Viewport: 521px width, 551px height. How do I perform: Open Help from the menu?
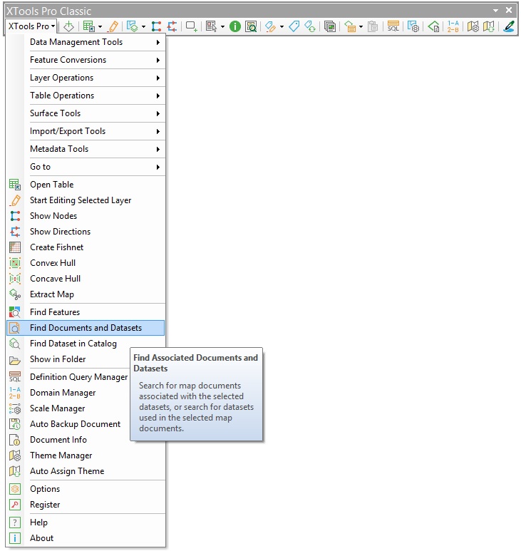coord(86,522)
